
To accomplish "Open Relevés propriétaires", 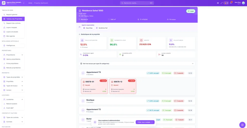I will (13, 68).
